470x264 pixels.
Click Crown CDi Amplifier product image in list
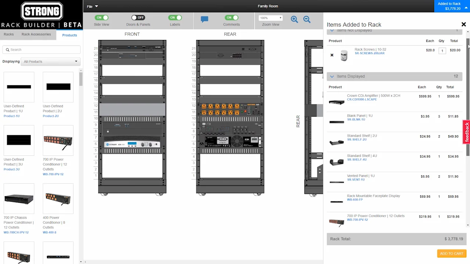pos(337,102)
